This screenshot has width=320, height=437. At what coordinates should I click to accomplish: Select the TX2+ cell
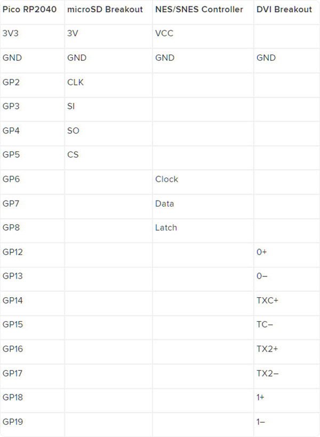(x=267, y=349)
